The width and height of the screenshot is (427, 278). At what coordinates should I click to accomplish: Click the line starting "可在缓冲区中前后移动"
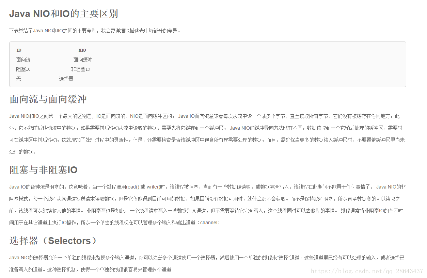click(207, 140)
